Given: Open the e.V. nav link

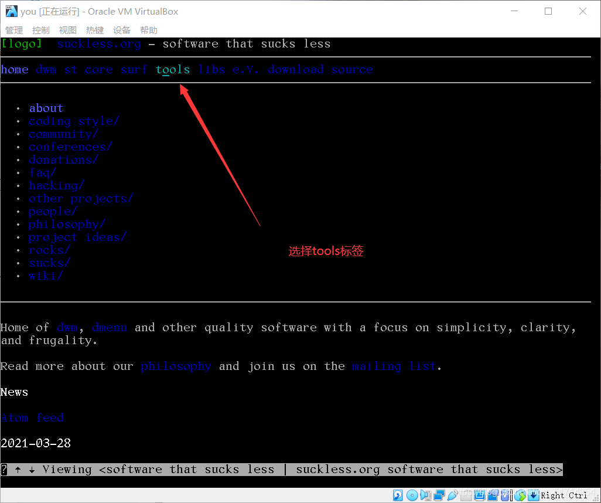Looking at the screenshot, I should click(245, 69).
